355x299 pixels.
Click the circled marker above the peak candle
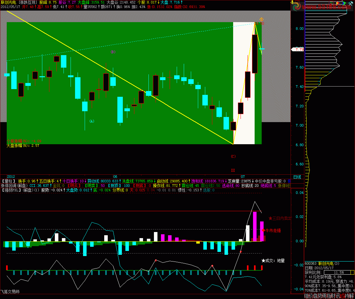[261, 20]
